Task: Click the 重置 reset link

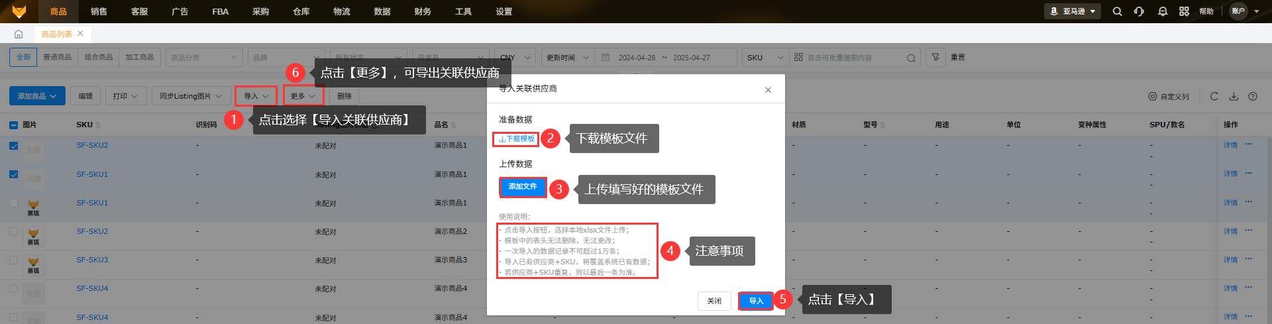Action: [x=958, y=58]
